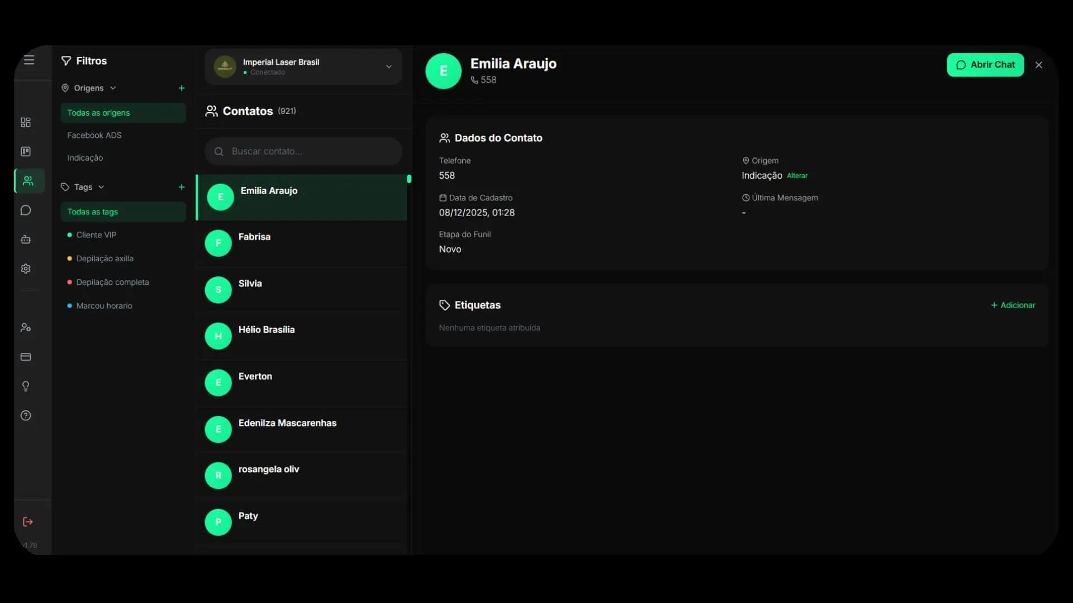Open the bot icon in sidebar

click(26, 240)
